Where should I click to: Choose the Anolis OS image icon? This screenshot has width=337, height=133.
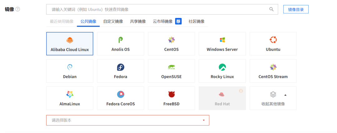[x=120, y=40]
